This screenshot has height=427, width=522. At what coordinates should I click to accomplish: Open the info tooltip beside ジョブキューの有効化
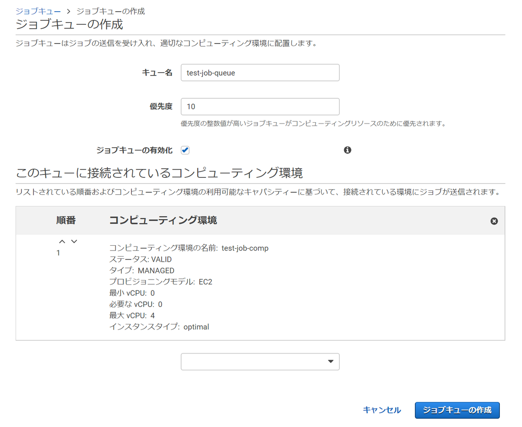tap(347, 150)
